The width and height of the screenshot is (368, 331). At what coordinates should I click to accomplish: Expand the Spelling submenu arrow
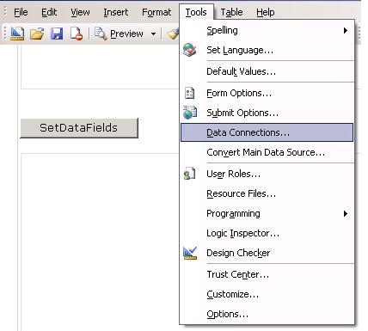(x=346, y=30)
